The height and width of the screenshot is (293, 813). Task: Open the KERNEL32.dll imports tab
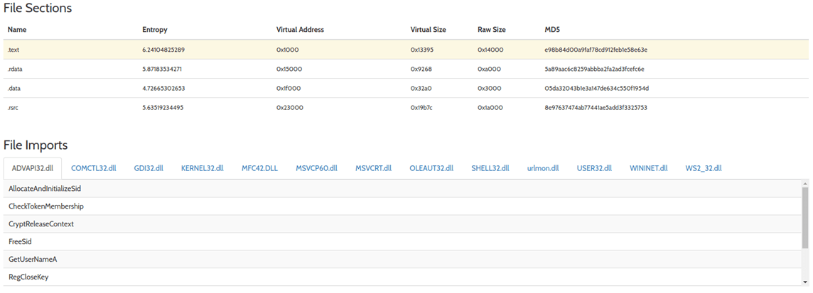203,168
